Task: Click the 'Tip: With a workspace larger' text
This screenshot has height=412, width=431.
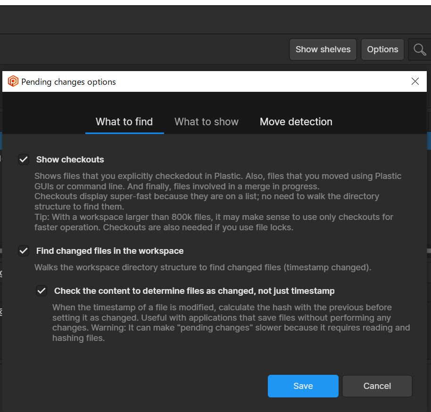Action: [214, 222]
